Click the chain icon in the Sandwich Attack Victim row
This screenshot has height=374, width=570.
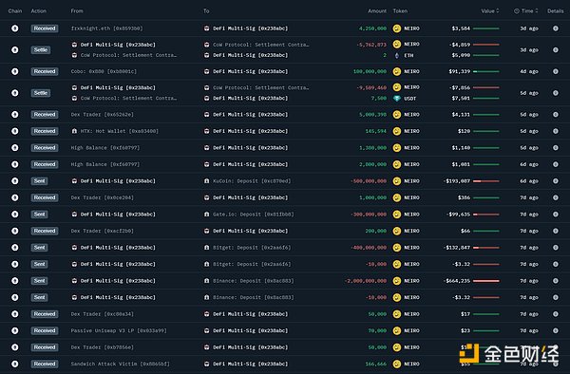point(15,364)
